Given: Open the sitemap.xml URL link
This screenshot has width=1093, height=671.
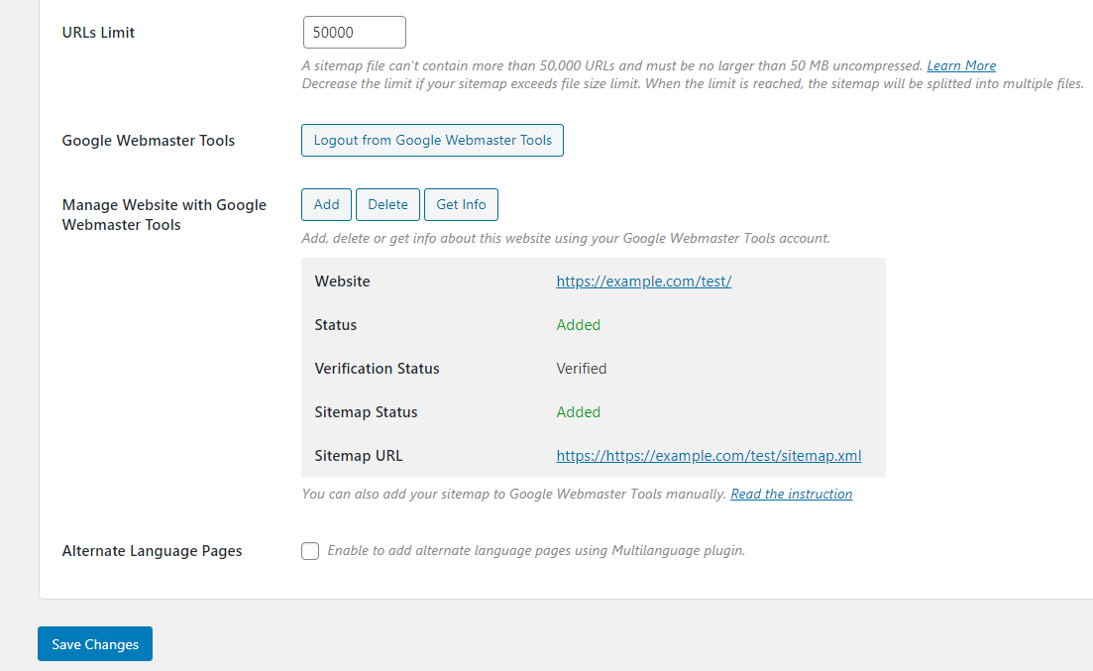Looking at the screenshot, I should pyautogui.click(x=709, y=456).
